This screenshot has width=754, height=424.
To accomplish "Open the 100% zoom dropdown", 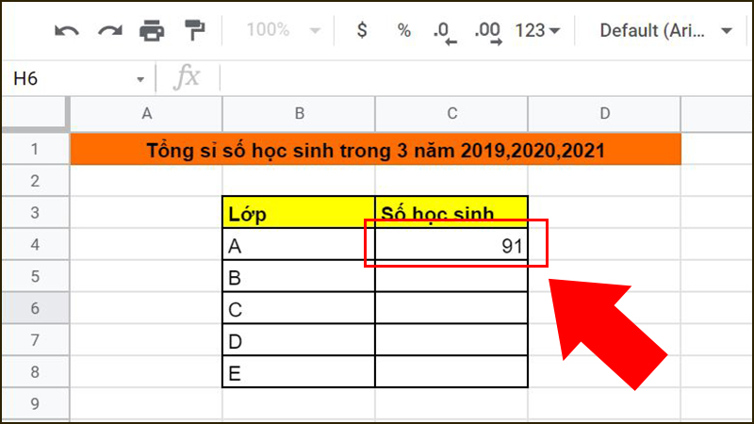I will pyautogui.click(x=283, y=30).
